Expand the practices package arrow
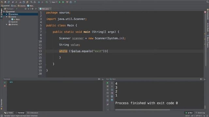 [7, 14]
